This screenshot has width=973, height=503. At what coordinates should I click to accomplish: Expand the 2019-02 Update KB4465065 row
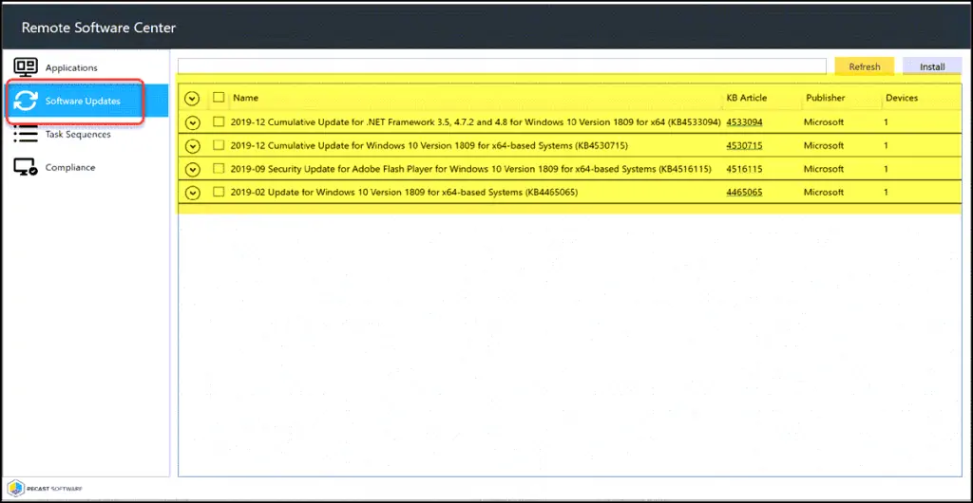point(193,194)
